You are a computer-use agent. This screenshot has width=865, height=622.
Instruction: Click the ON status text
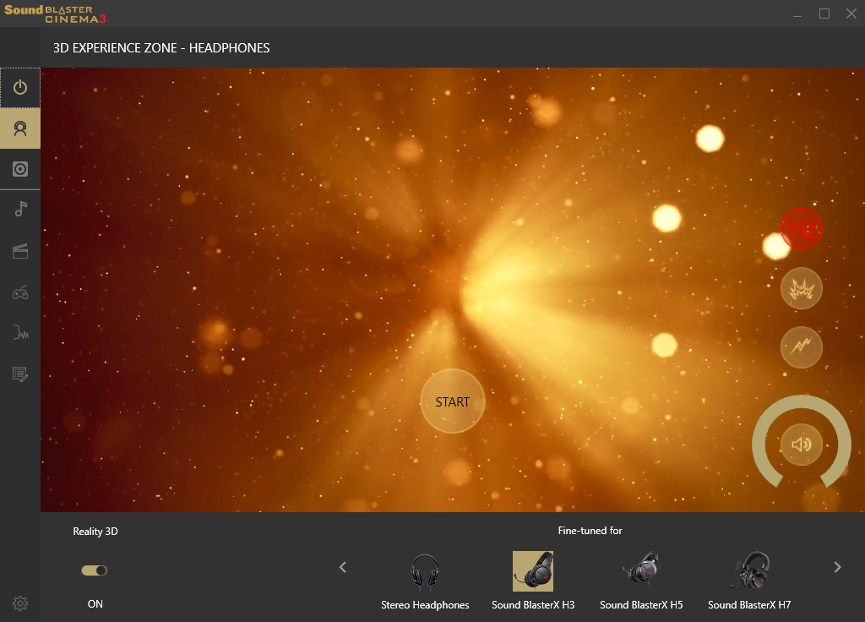(x=95, y=603)
